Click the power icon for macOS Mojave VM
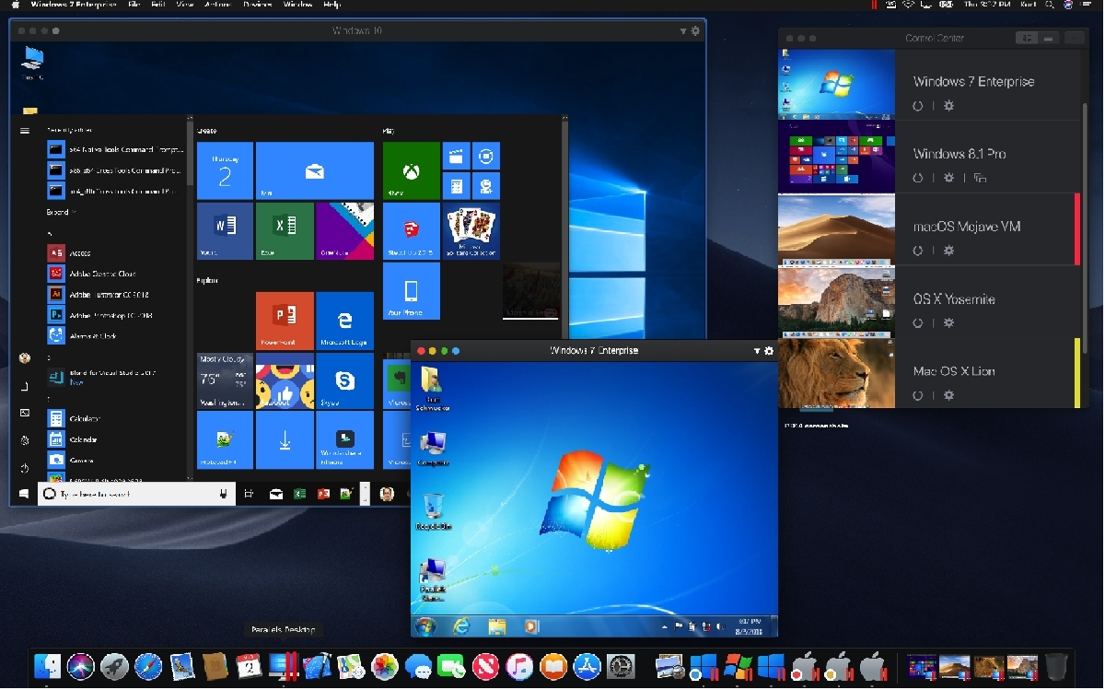This screenshot has width=1105, height=690. (918, 251)
